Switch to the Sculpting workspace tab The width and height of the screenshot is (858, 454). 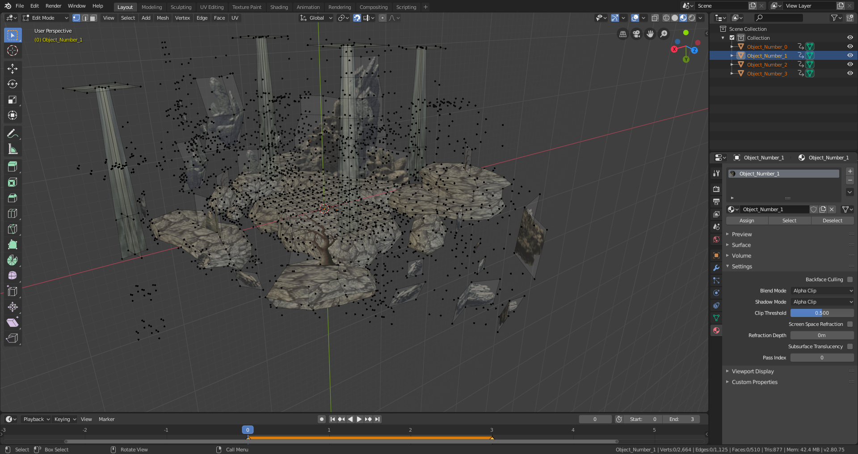[181, 7]
